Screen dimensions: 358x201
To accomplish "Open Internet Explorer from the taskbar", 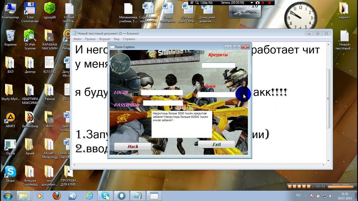I will tap(89, 195).
